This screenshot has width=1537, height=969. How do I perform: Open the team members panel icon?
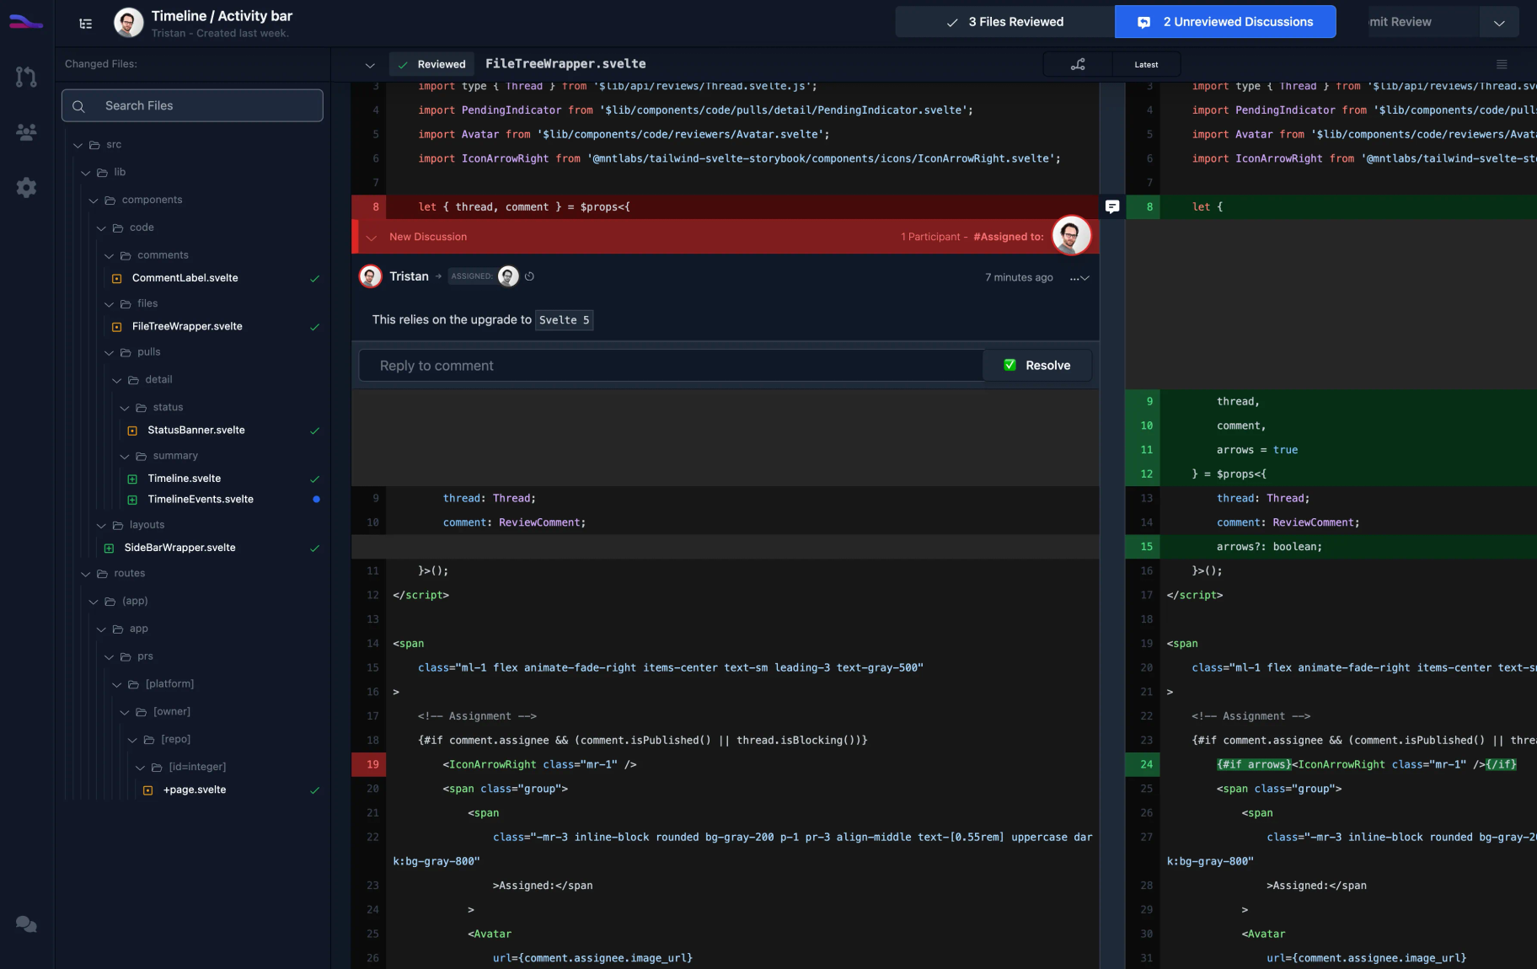coord(26,132)
